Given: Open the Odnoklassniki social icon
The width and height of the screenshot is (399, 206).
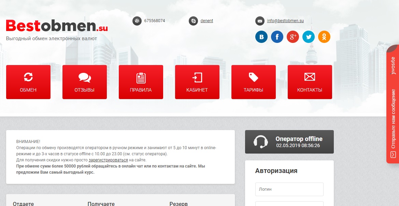Looking at the screenshot, I should [x=324, y=37].
